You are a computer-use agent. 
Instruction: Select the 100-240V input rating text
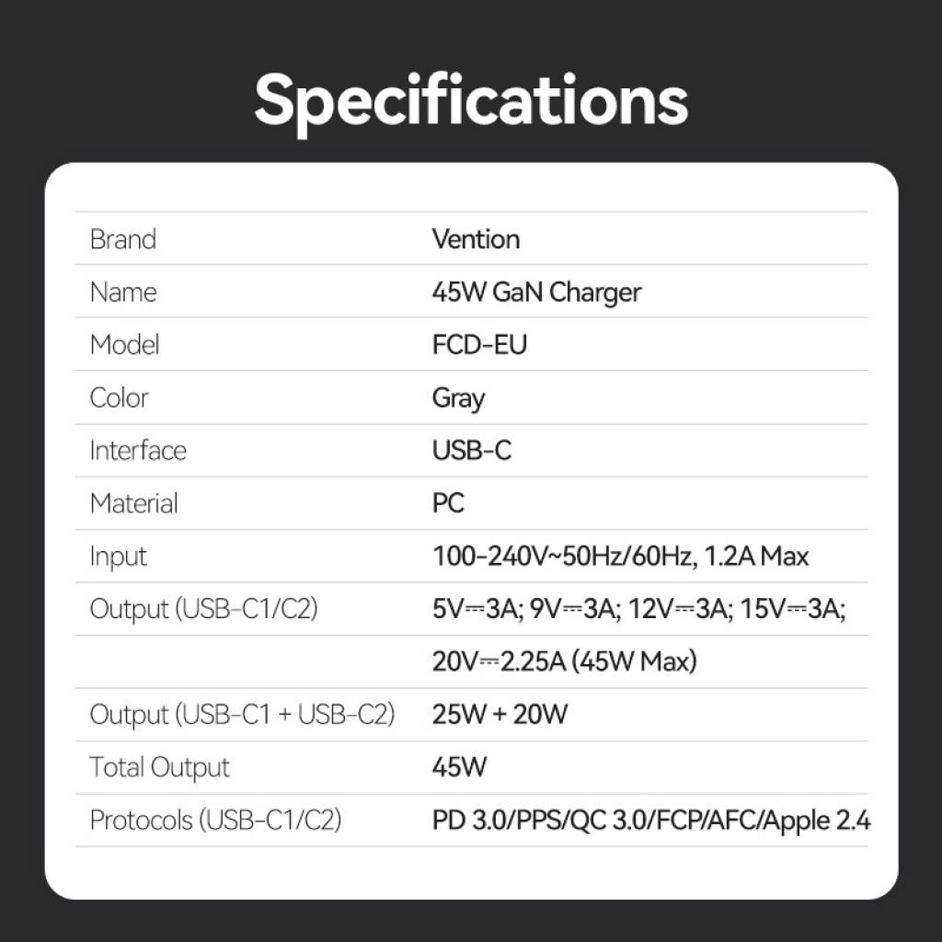click(620, 557)
